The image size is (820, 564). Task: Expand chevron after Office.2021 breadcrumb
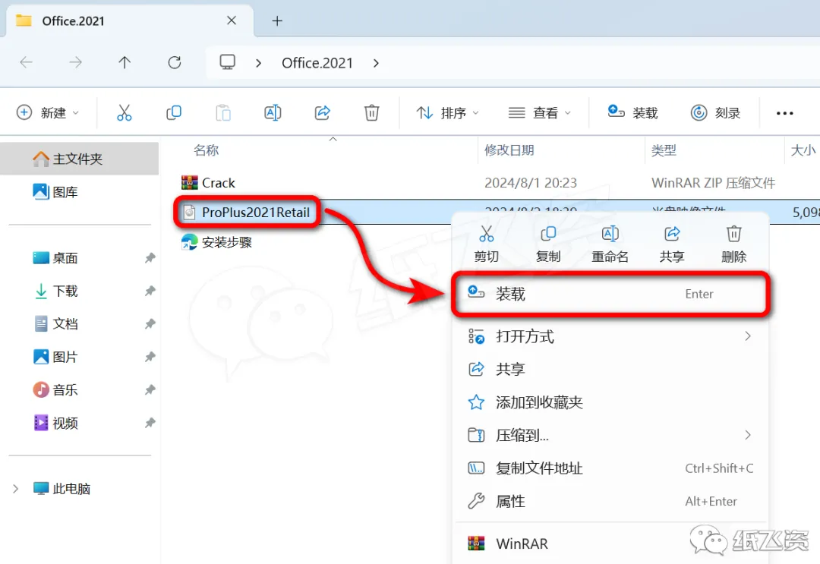click(376, 63)
